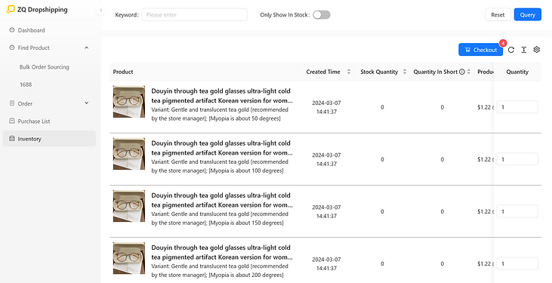Viewport: 552px width, 283px height.
Task: Sort by Stock Quantity arrows
Action: (405, 72)
